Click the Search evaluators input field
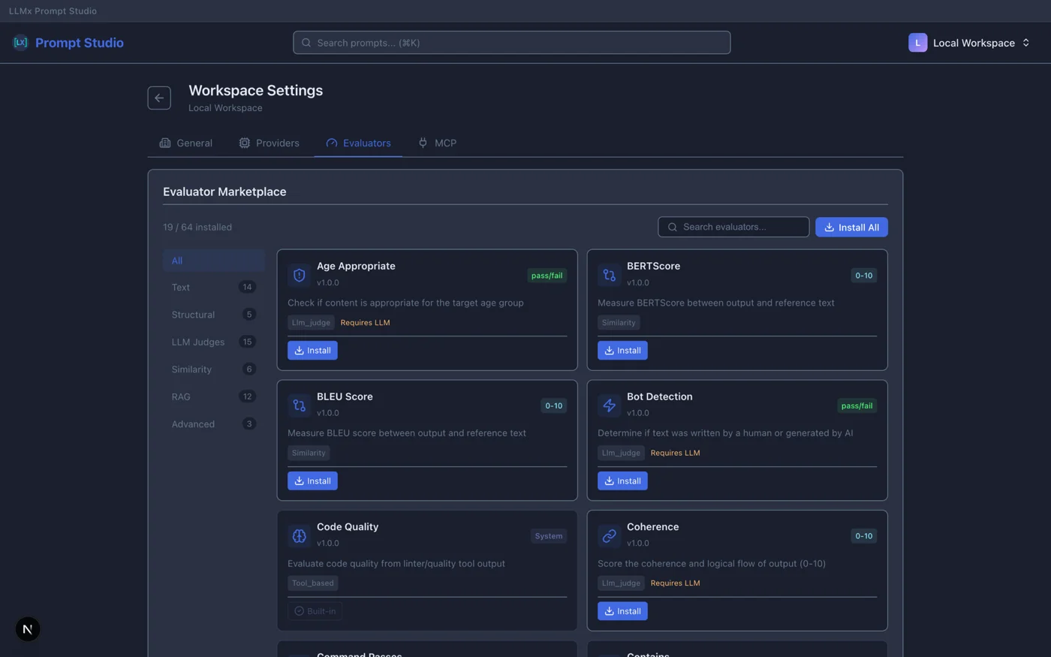This screenshot has width=1051, height=657. (733, 227)
